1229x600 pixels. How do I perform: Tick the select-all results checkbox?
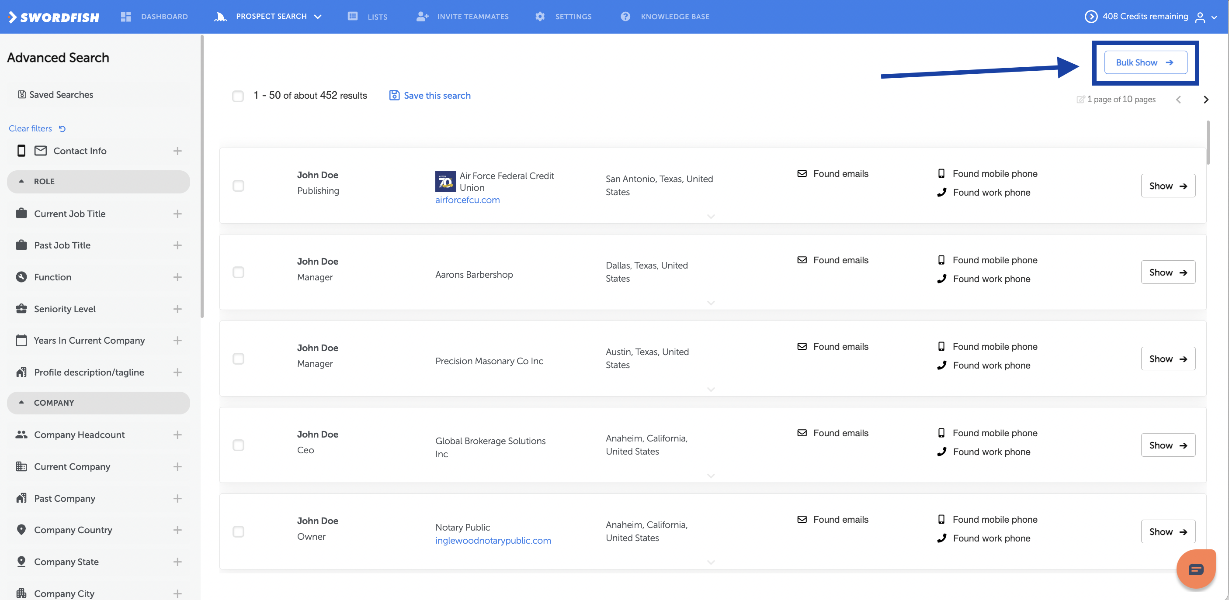pyautogui.click(x=238, y=96)
